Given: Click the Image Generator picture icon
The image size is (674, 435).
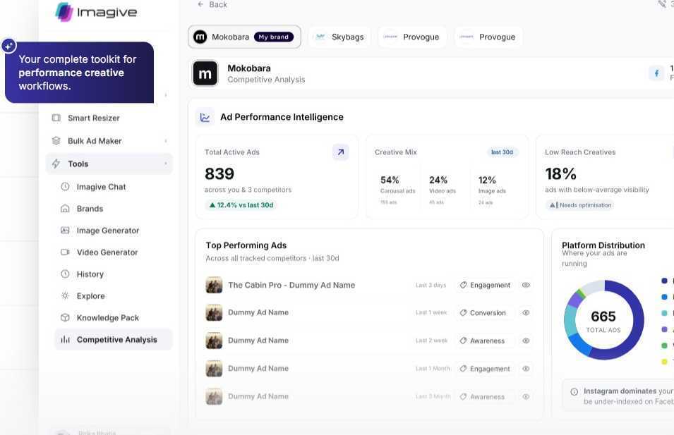Looking at the screenshot, I should click(65, 230).
